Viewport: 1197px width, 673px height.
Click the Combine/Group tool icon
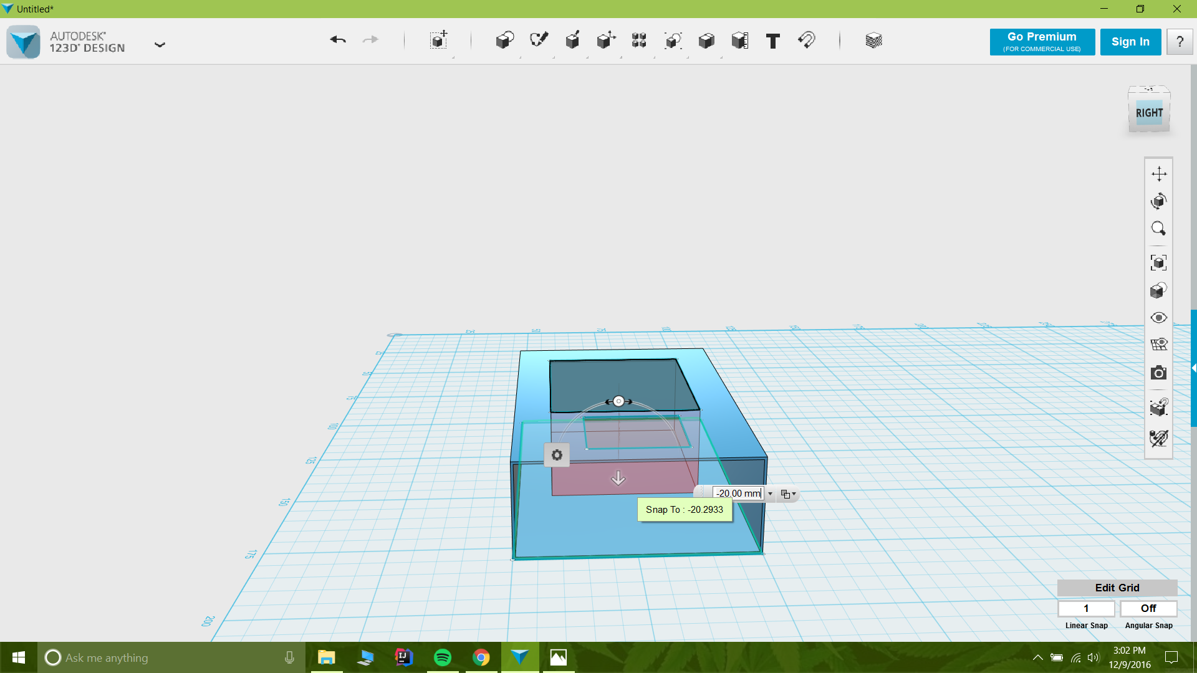click(x=706, y=39)
